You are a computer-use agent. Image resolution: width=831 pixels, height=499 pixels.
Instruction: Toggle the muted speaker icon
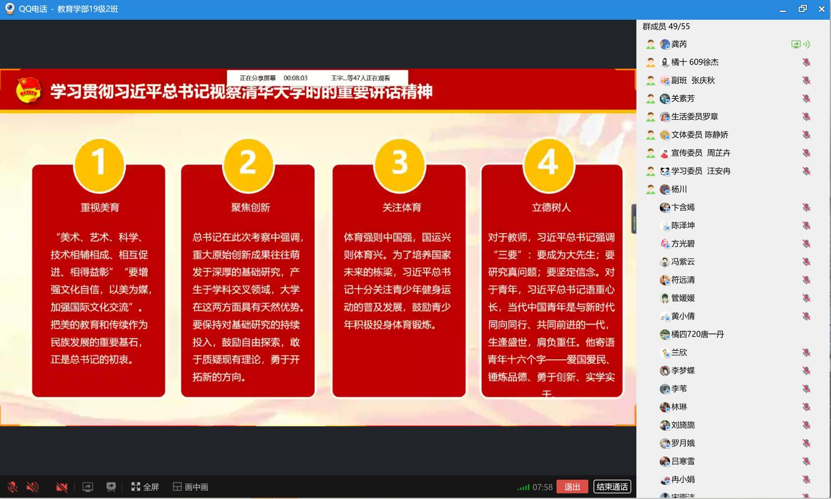click(33, 487)
